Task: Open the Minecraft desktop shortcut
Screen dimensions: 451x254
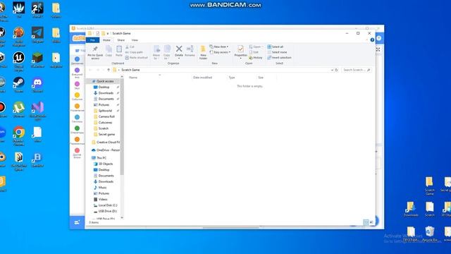Action: tap(37, 60)
